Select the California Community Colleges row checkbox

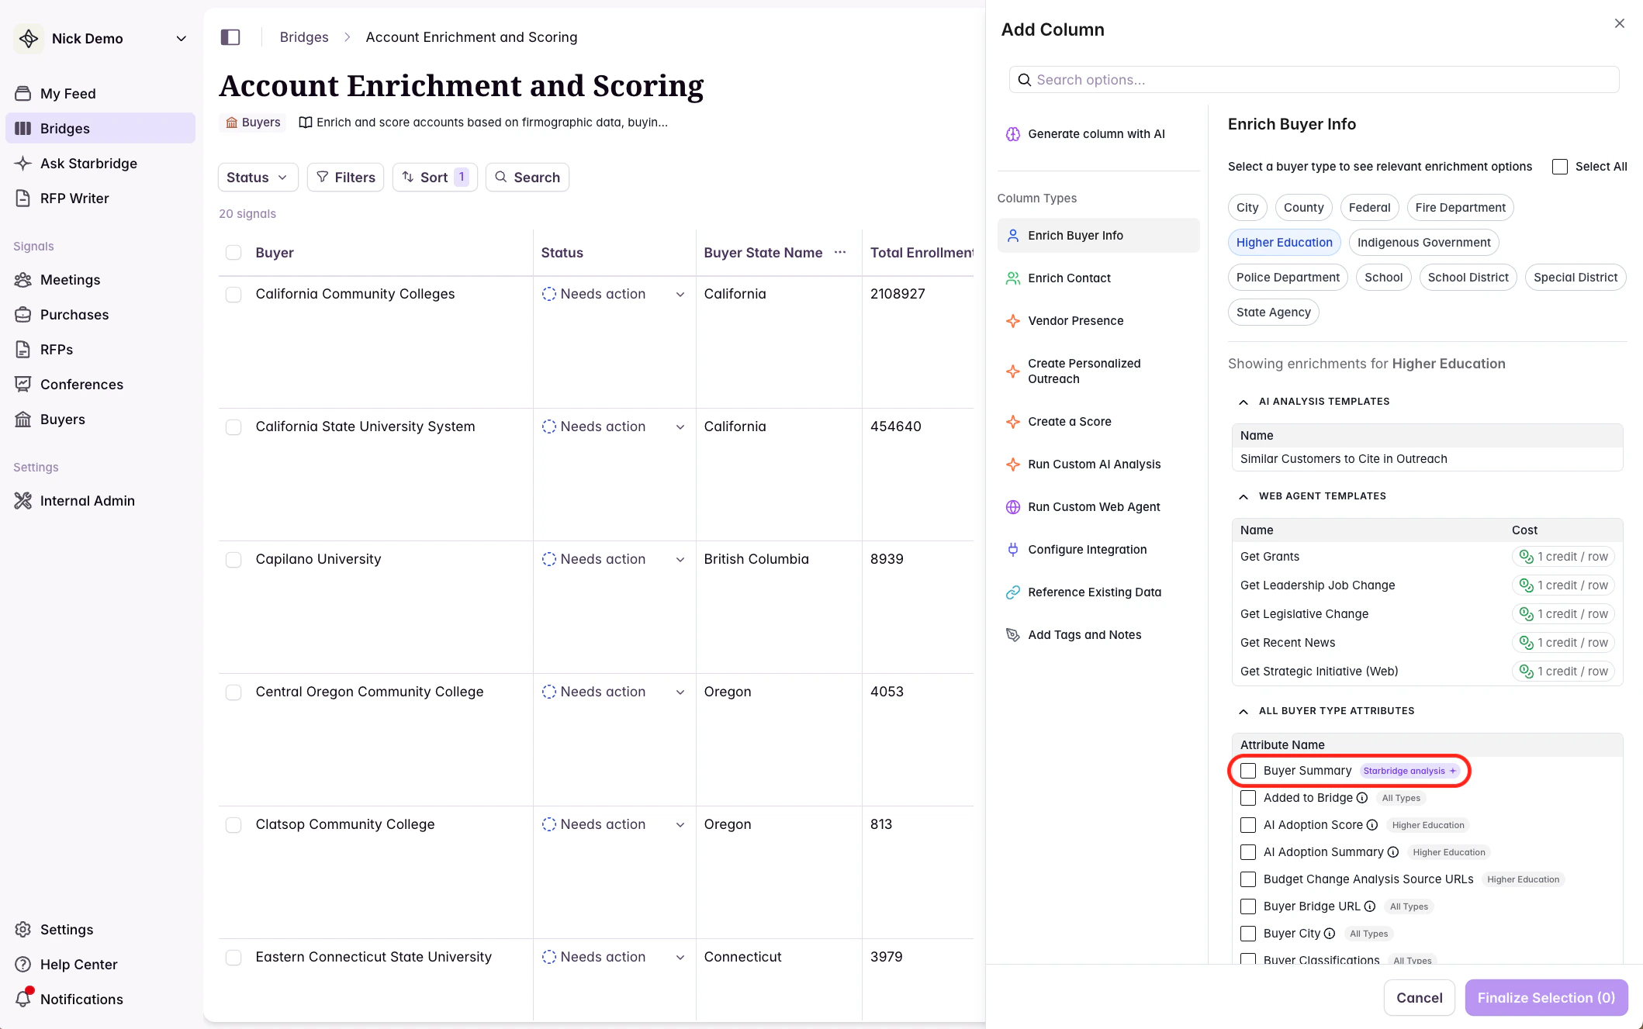click(x=233, y=295)
